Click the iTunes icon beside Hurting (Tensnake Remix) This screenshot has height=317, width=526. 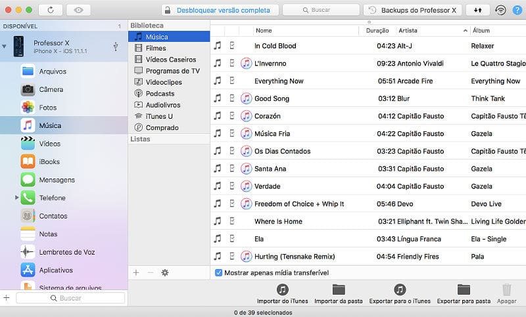coord(246,257)
